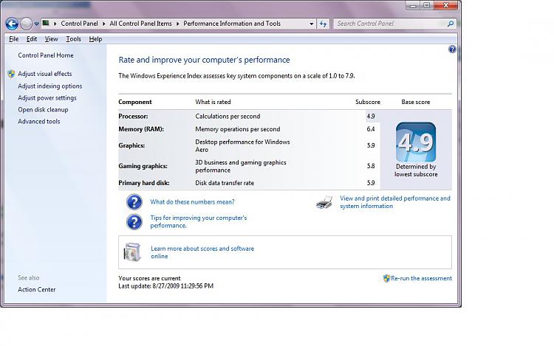Click 'Disk data transfer rate' text
Viewport: 554px width, 346px height.
coord(225,183)
